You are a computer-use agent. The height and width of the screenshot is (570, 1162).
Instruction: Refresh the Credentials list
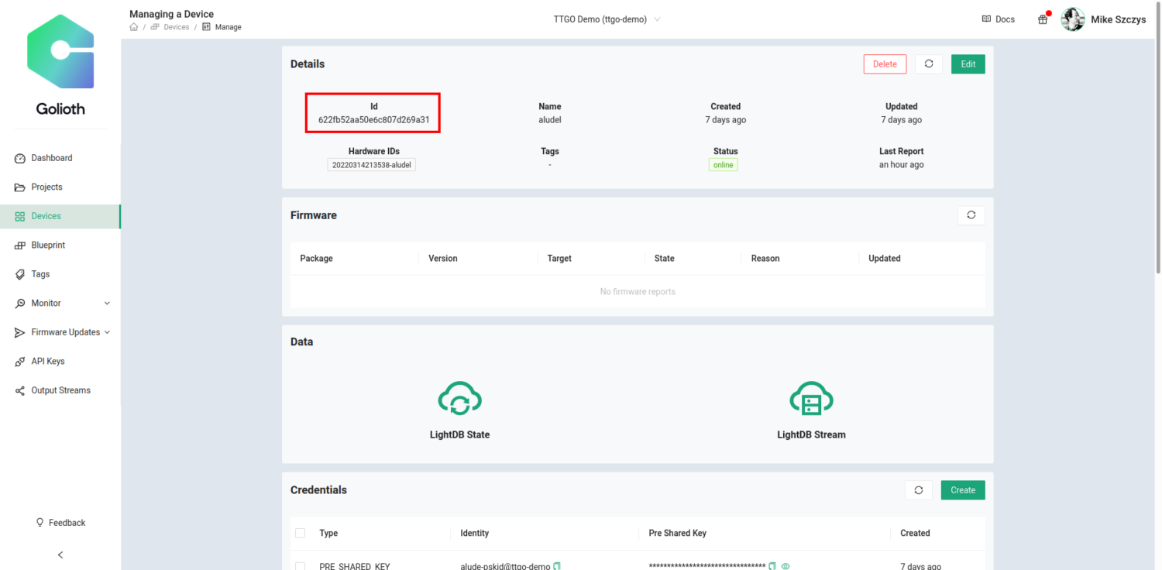[x=919, y=489]
